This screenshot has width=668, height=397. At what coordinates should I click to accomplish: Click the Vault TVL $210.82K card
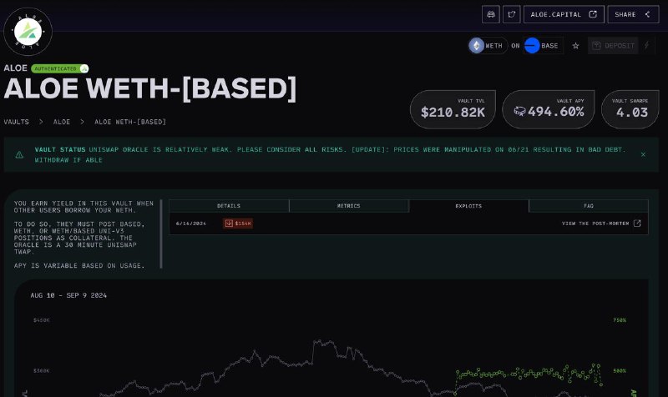coord(453,109)
